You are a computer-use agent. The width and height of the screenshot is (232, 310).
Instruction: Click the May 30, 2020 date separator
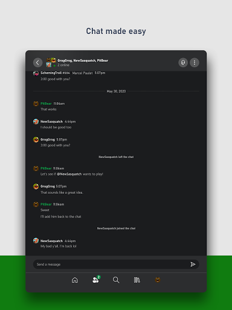click(x=116, y=91)
